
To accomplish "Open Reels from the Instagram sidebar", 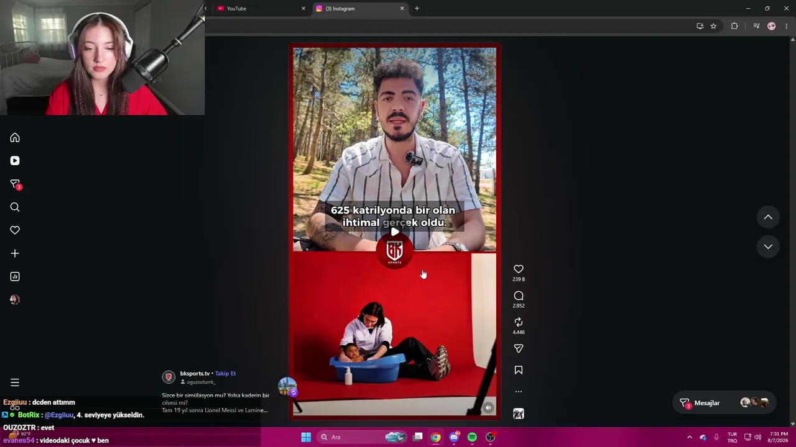I will click(x=15, y=161).
